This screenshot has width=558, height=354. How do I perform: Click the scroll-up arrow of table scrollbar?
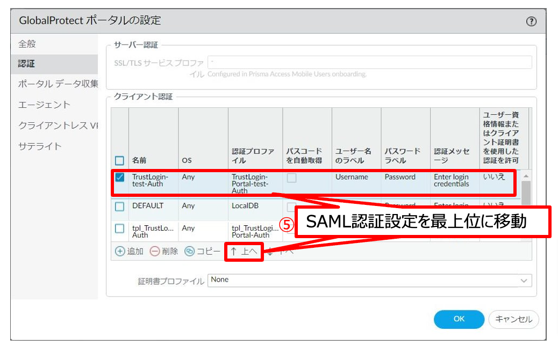click(x=526, y=176)
